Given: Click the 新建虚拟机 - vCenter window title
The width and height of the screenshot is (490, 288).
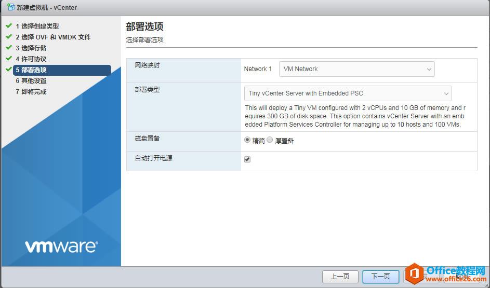Looking at the screenshot, I should point(47,7).
